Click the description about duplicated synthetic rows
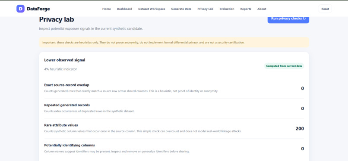348x161 pixels. point(89,111)
